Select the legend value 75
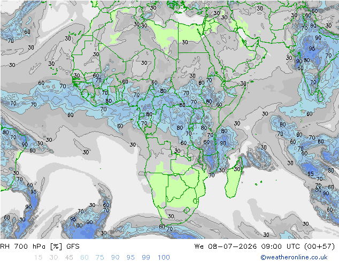Image resolution: width=339 pixels, height=262 pixels. tap(100, 258)
